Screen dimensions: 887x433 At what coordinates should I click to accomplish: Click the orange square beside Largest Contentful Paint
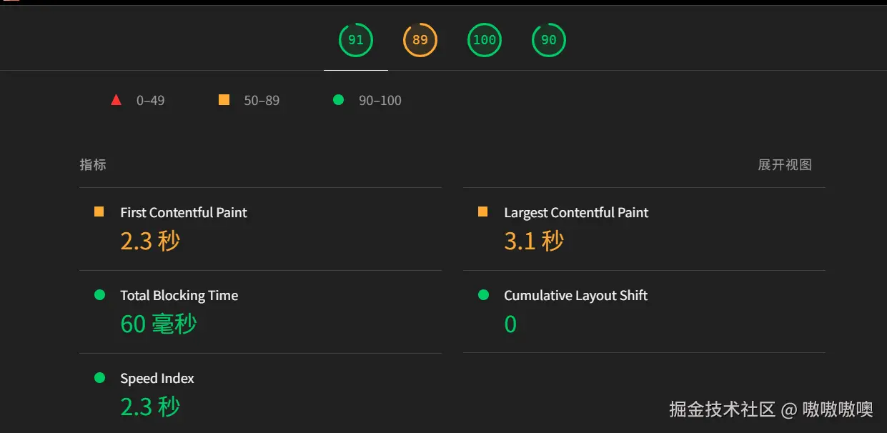pyautogui.click(x=483, y=212)
